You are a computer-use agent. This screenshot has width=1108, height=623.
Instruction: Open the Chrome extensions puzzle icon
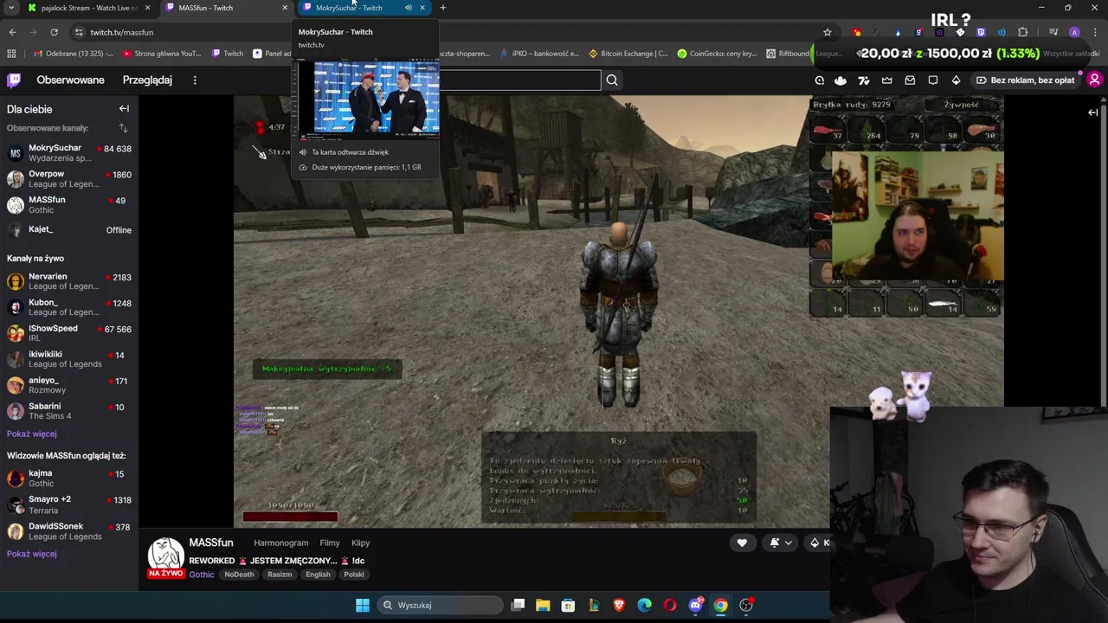click(1022, 32)
